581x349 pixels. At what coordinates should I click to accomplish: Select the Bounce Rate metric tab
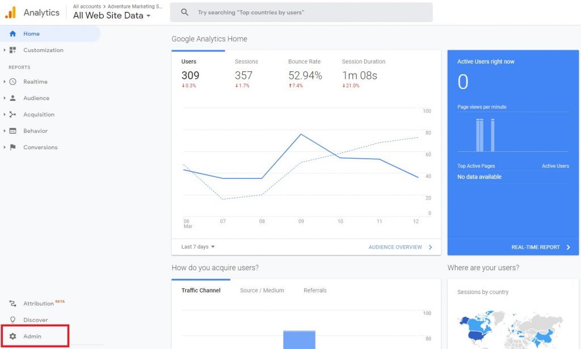305,73
